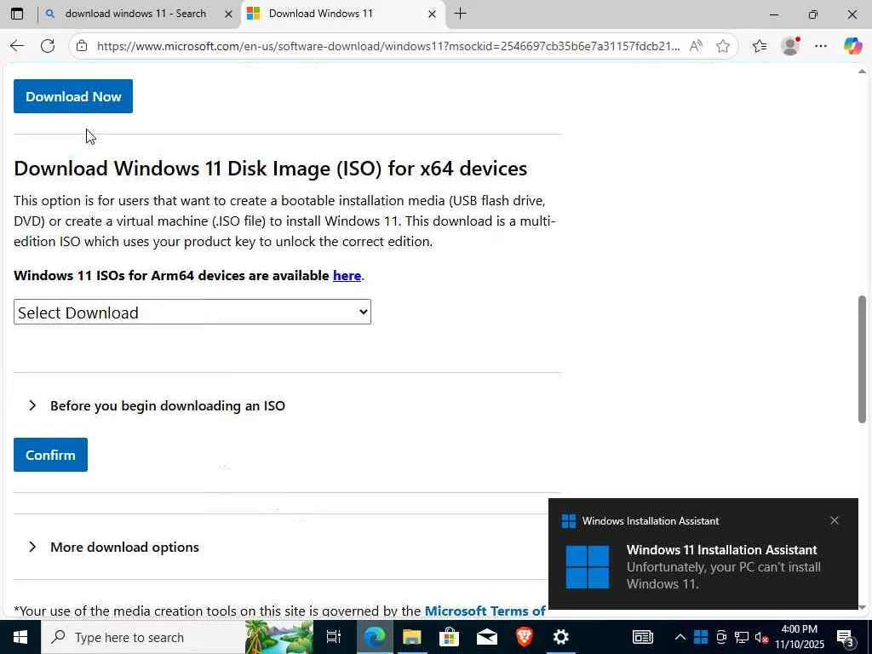
Task: Switch to the download windows 11 - Search tab
Action: (135, 14)
